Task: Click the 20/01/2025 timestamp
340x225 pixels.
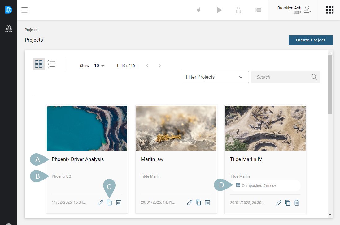Action: (x=247, y=203)
